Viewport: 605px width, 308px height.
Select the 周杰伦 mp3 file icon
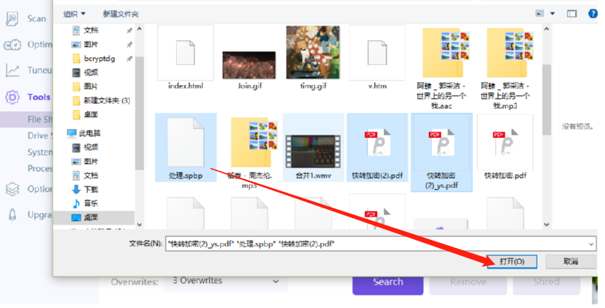[x=254, y=143]
